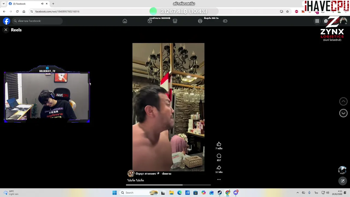Expand the tab search dropdown
This screenshot has width=350, height=197.
coord(4,4)
